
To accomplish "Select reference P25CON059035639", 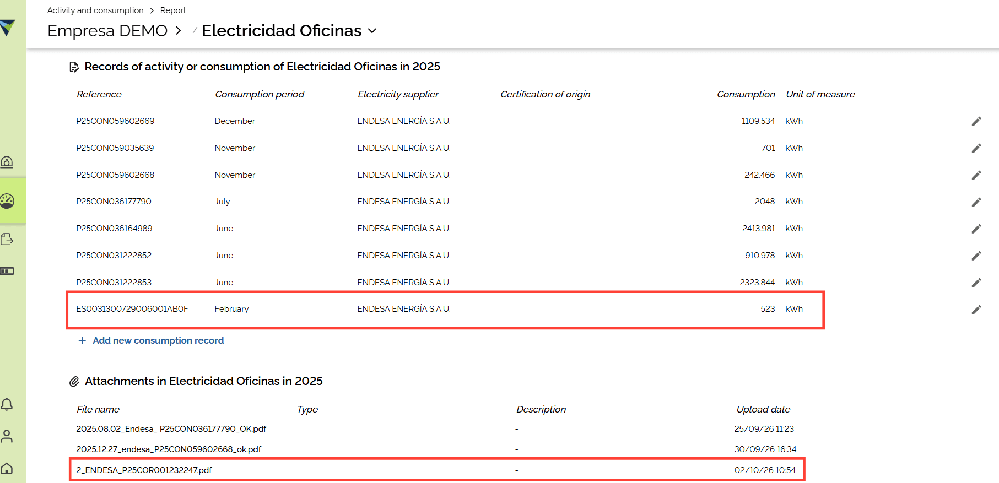I will click(x=115, y=148).
